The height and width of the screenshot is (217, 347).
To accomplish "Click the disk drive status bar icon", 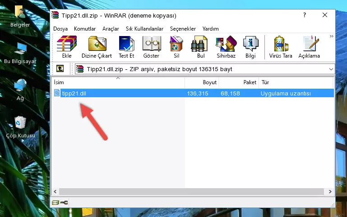I will [x=56, y=203].
